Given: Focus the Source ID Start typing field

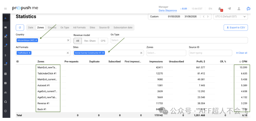Looking at the screenshot, I should click(211, 53).
